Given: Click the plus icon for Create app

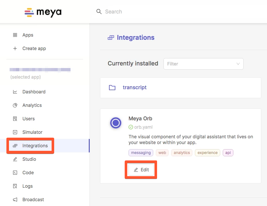Looking at the screenshot, I should click(x=15, y=48).
